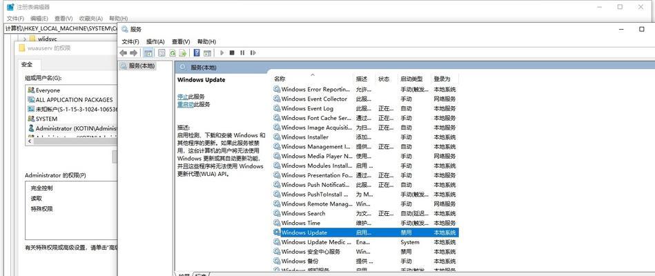This screenshot has width=655, height=276.
Task: Select Windows Push Notification service
Action: 365,185
